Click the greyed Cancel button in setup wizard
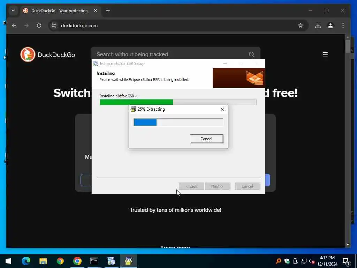 (x=248, y=186)
